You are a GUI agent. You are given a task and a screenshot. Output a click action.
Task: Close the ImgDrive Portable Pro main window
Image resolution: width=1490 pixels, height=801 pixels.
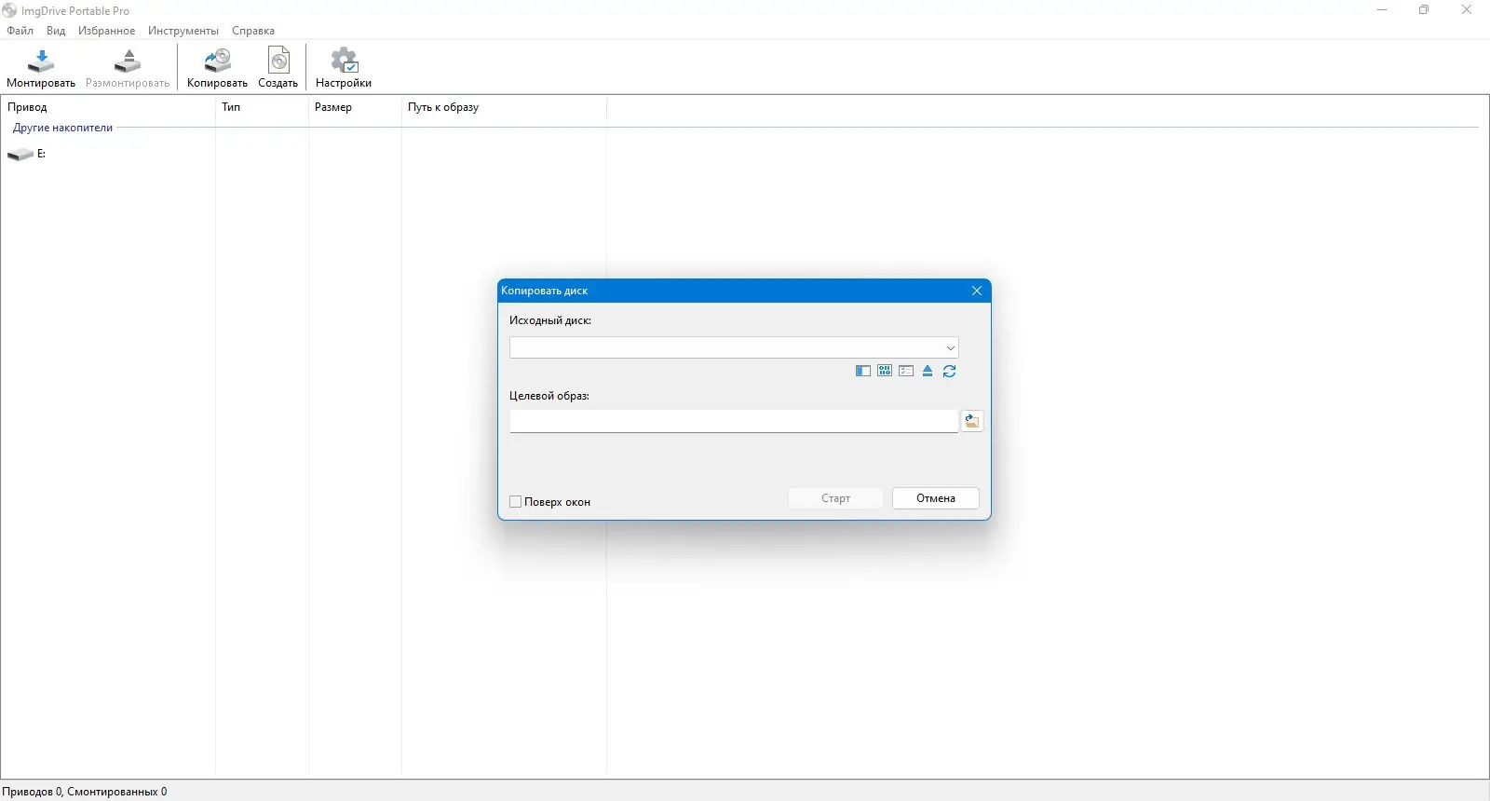(x=1467, y=10)
